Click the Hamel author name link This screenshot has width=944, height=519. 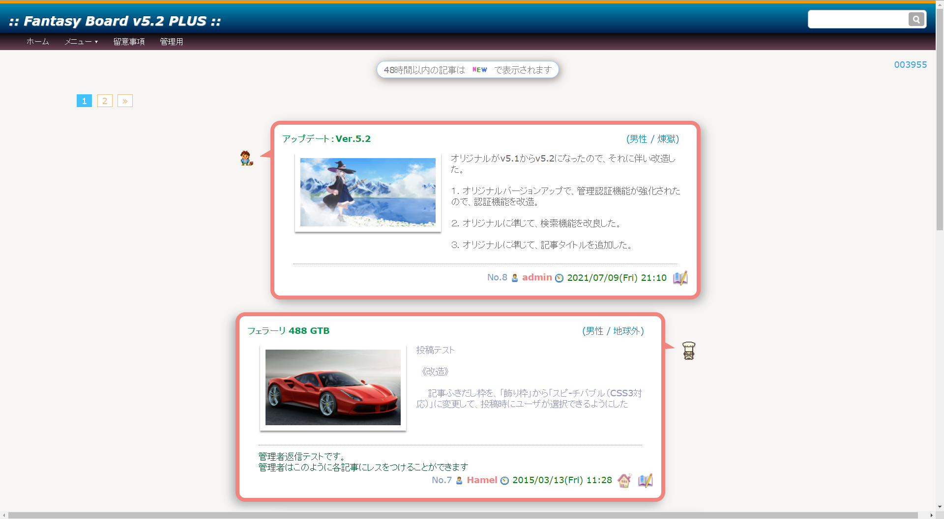(482, 480)
